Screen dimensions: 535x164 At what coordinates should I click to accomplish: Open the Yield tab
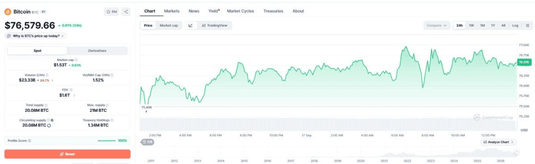point(214,11)
